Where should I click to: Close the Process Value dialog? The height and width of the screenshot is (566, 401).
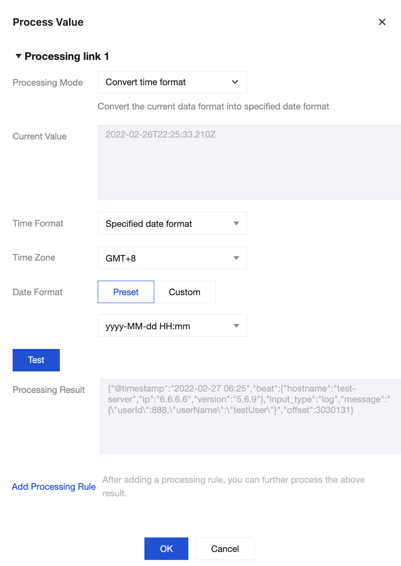tap(382, 22)
